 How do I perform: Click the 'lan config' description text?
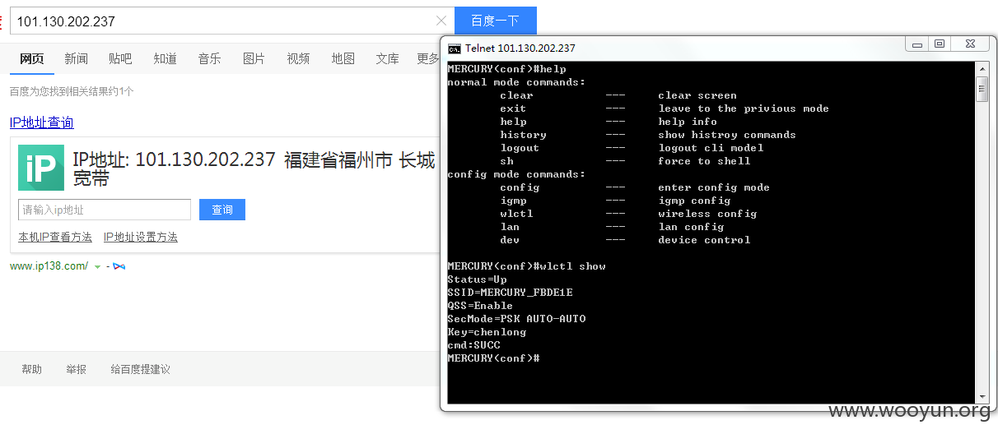pos(692,227)
